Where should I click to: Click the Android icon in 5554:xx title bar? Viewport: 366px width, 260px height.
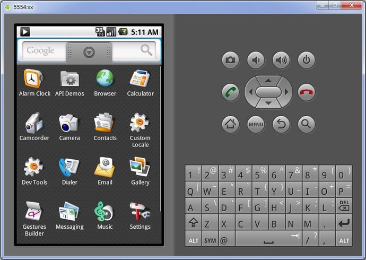click(8, 7)
